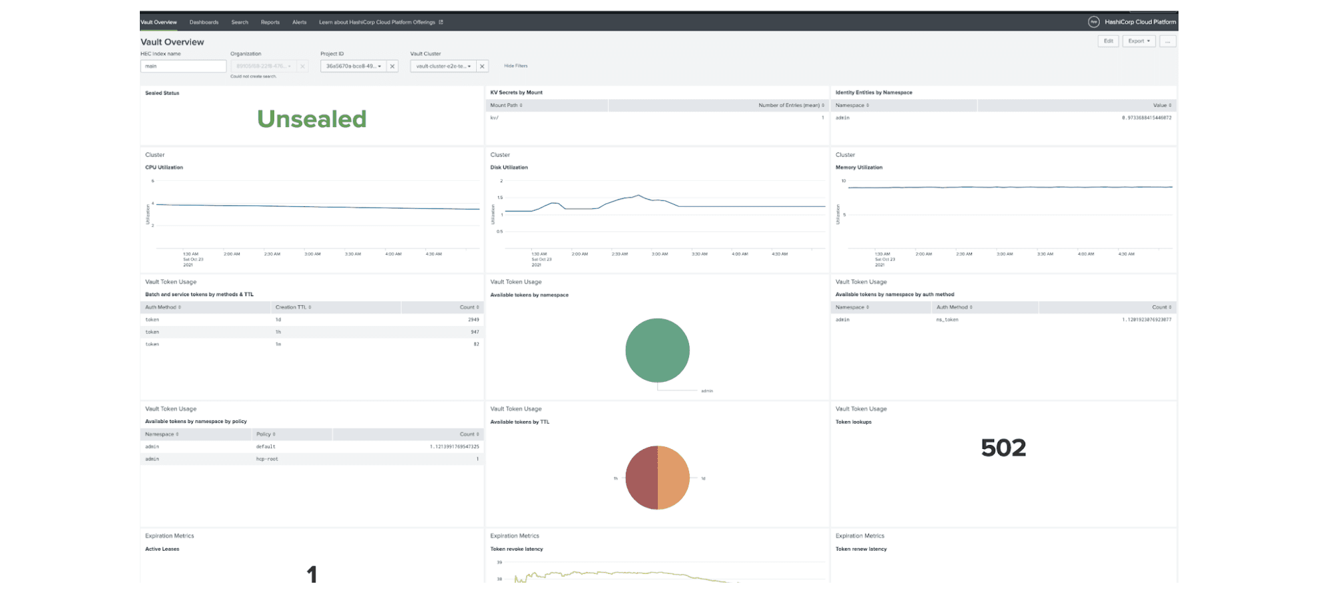Switch to the Reports menu item

coord(270,22)
